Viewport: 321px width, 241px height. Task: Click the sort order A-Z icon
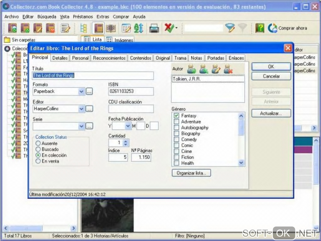pos(138,28)
